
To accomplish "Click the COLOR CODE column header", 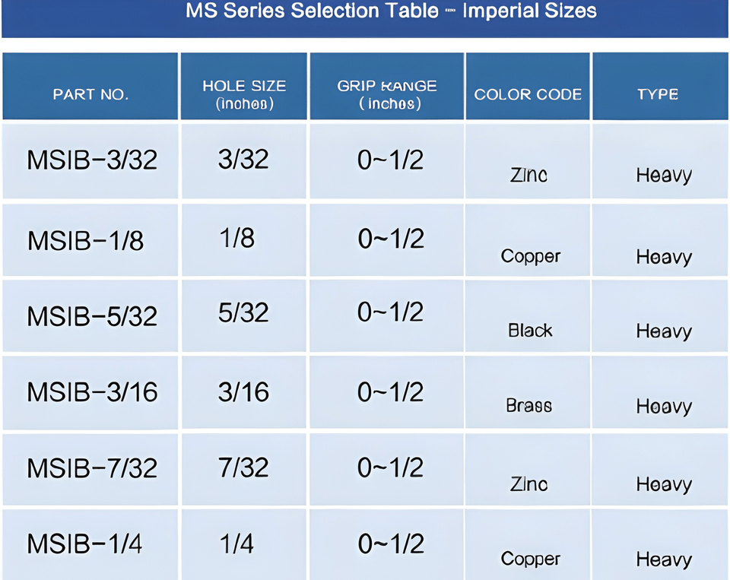I will [x=528, y=94].
